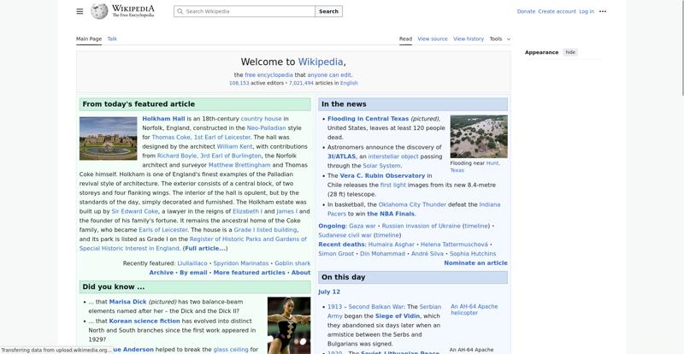Image resolution: width=684 pixels, height=354 pixels.
Task: Click Russian invasion of Ukraine link
Action: [421, 226]
